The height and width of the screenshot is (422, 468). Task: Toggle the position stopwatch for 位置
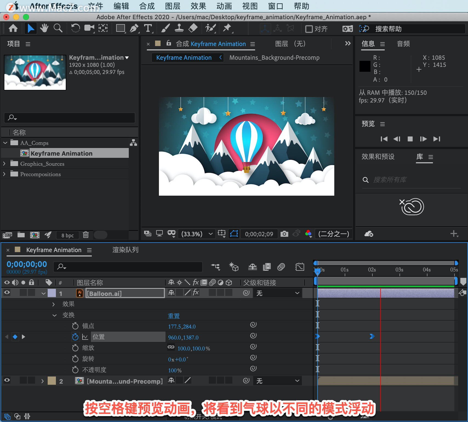tap(75, 337)
